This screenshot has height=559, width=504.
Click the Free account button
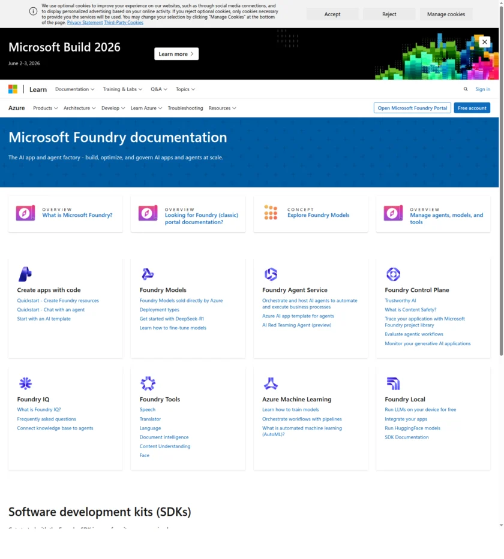pos(472,108)
